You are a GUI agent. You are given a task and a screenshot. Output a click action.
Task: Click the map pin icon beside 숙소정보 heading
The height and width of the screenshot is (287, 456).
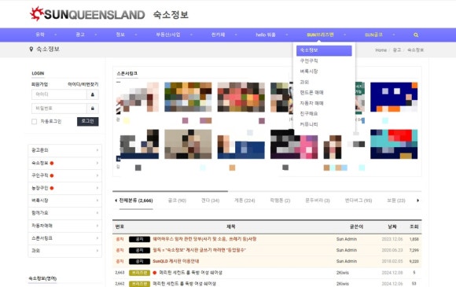(31, 49)
